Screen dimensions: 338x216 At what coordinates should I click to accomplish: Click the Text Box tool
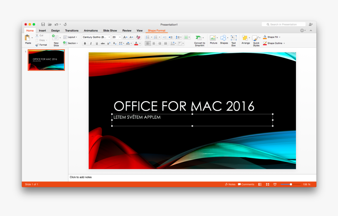click(x=233, y=41)
